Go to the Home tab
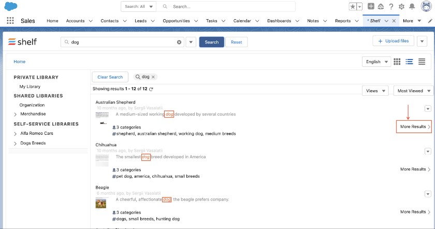The image size is (435, 229). [x=52, y=21]
